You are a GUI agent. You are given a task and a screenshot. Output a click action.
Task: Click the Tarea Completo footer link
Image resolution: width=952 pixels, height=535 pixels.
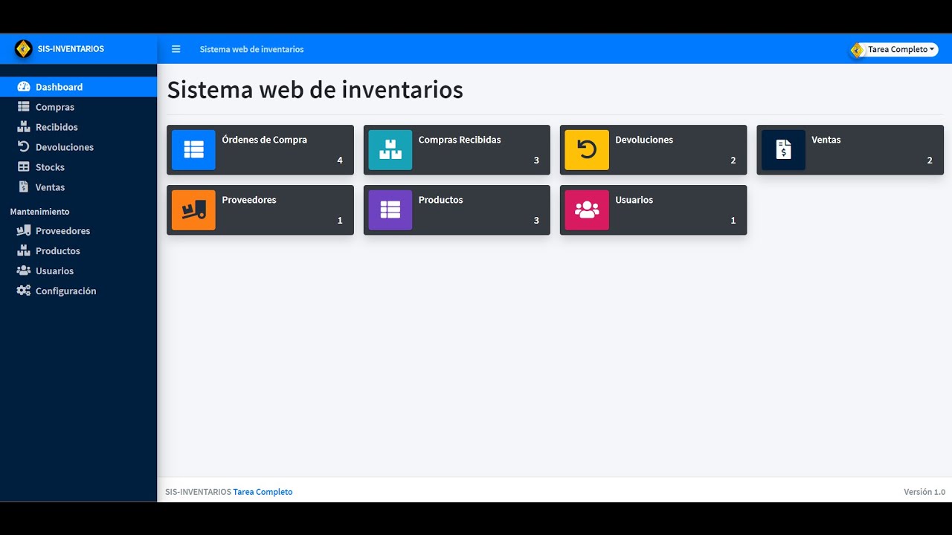point(263,492)
